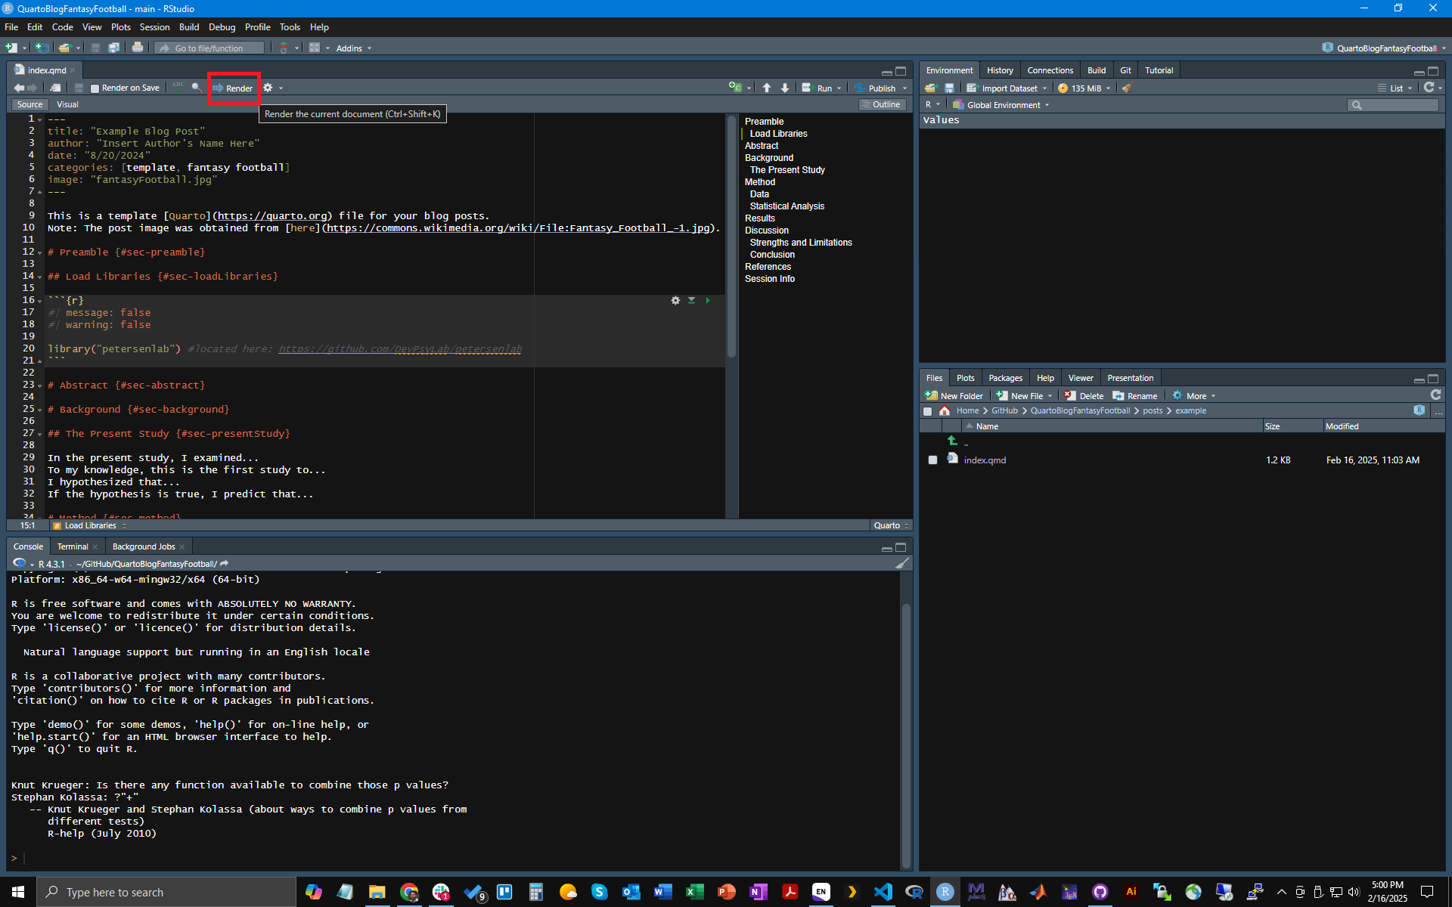Click the Render button
The width and height of the screenshot is (1452, 907).
point(233,88)
